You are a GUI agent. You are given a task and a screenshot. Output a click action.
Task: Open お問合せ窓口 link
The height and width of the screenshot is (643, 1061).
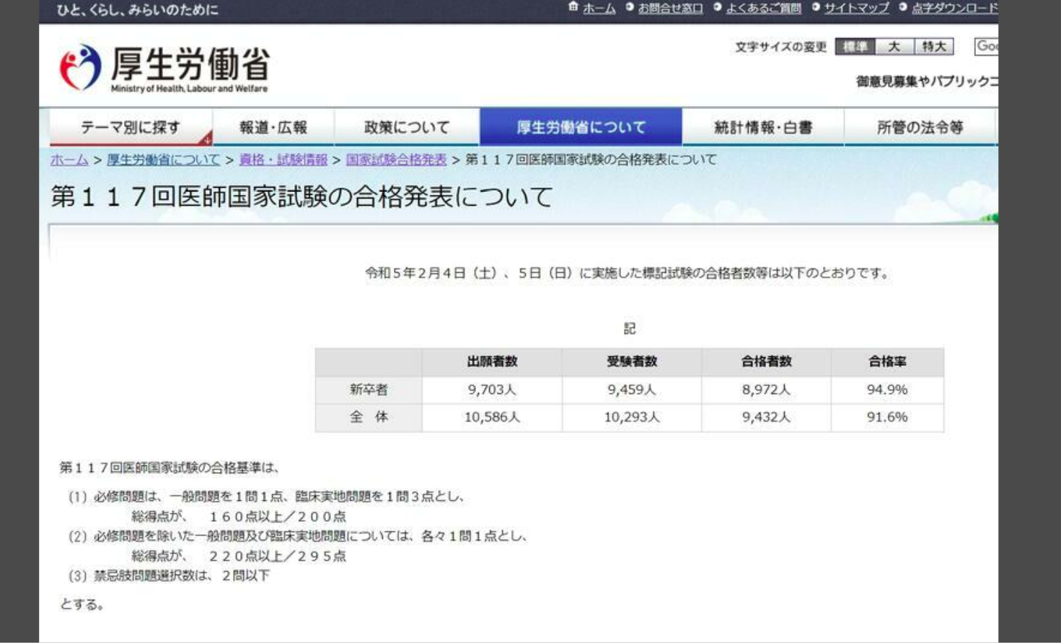670,8
